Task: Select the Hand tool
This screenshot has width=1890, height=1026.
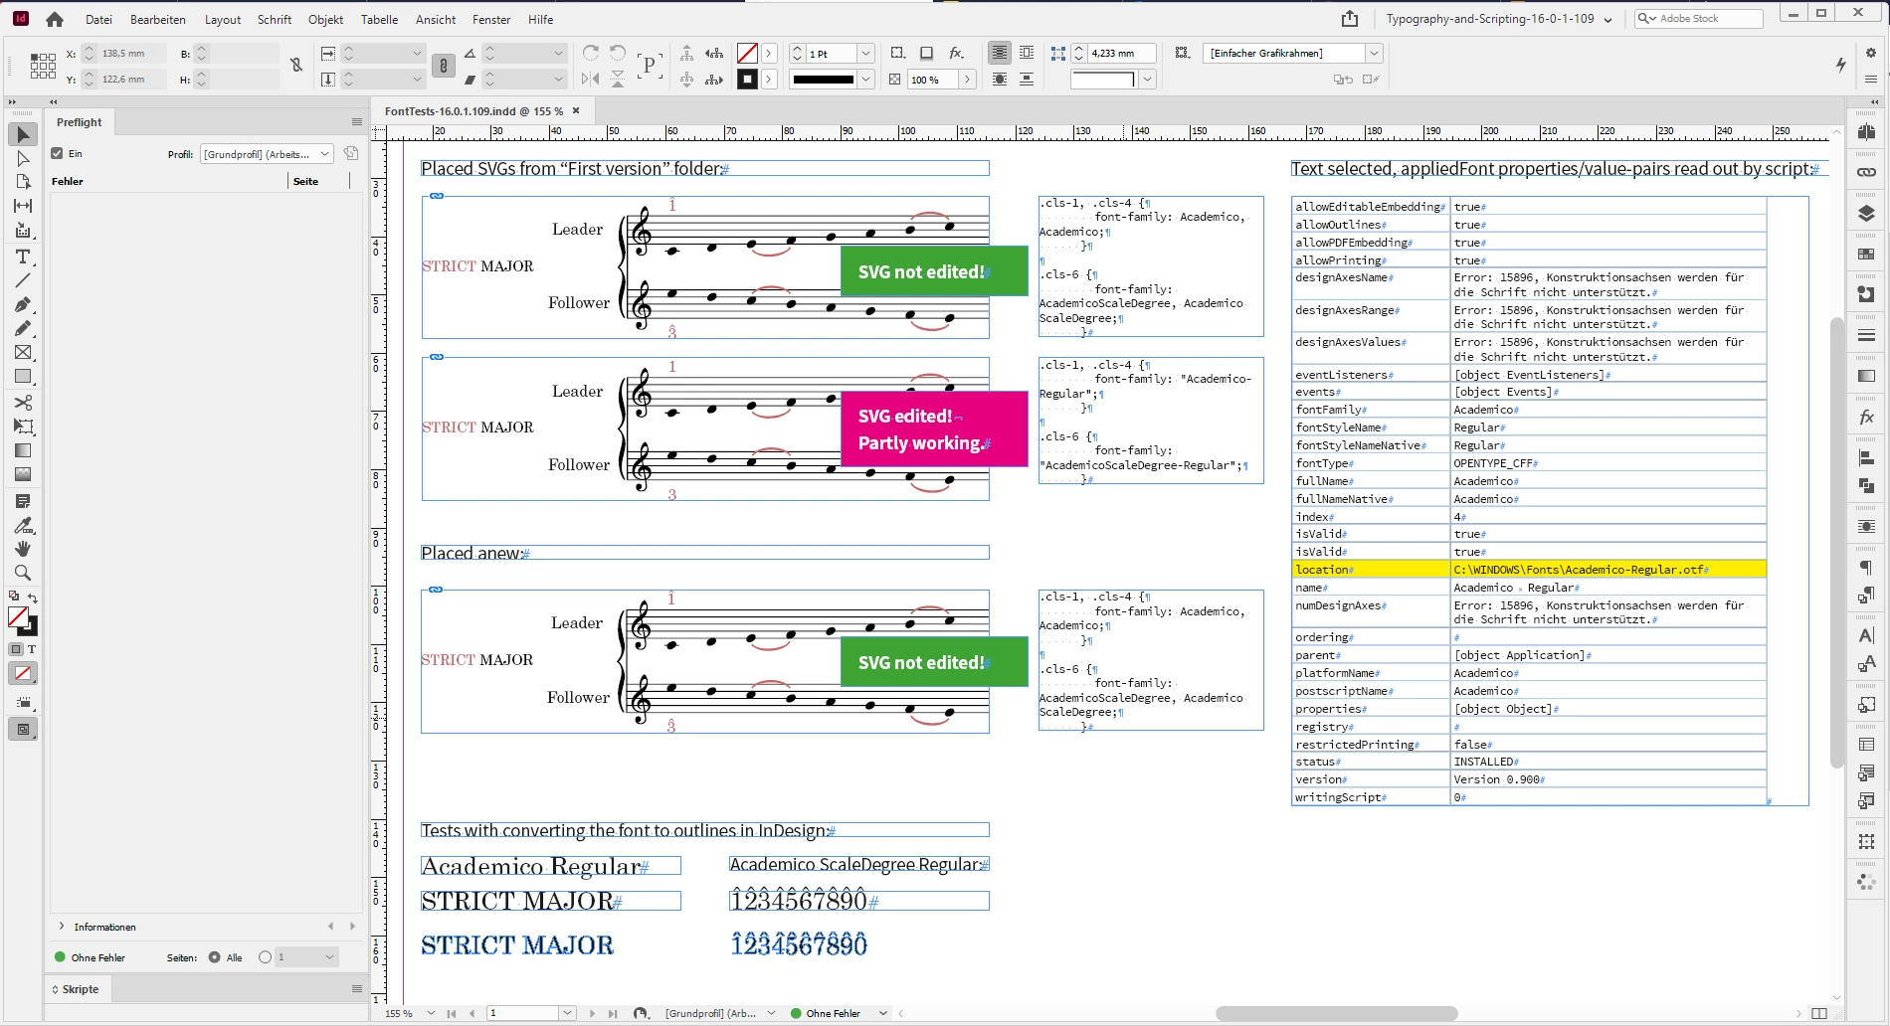Action: [23, 549]
